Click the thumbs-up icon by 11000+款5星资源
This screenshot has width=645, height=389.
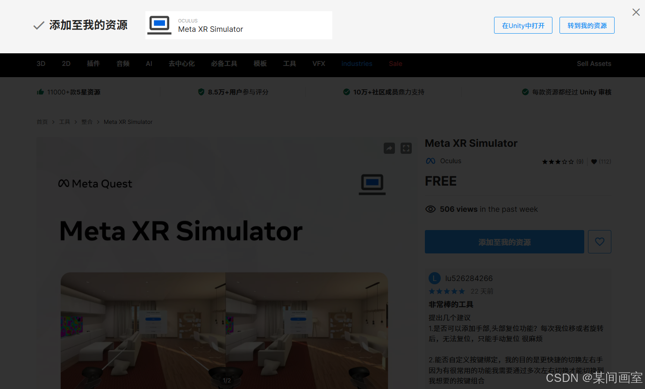tap(40, 92)
